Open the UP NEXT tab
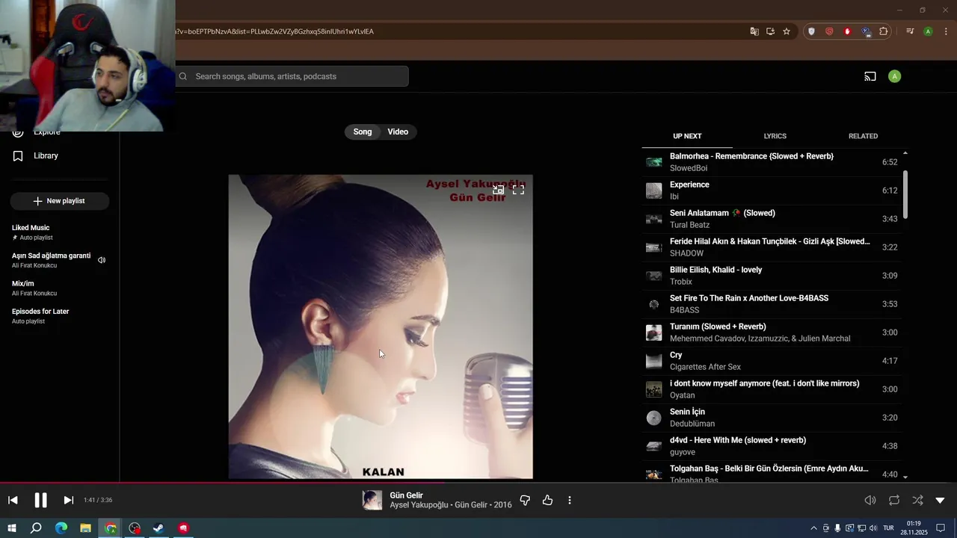This screenshot has height=538, width=957. pyautogui.click(x=687, y=136)
